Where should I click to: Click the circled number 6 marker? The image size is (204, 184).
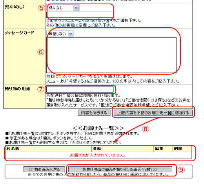41,52
